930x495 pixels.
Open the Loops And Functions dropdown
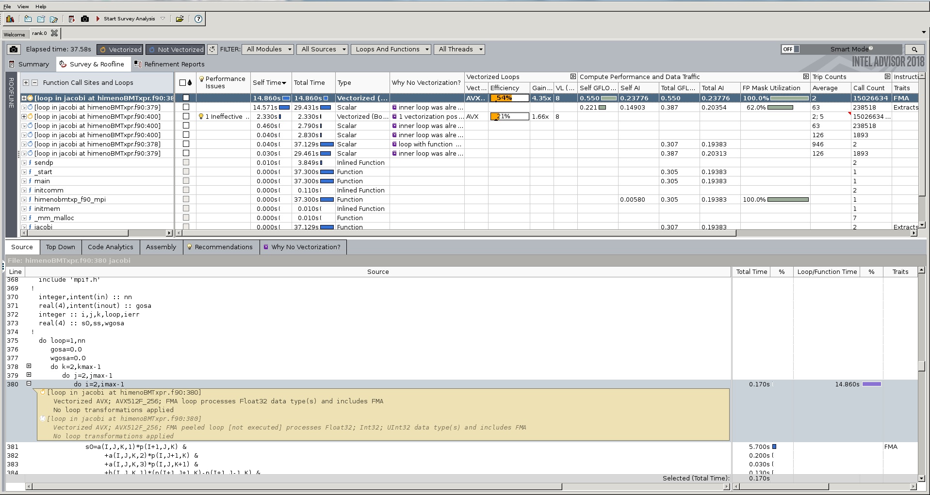click(x=391, y=49)
